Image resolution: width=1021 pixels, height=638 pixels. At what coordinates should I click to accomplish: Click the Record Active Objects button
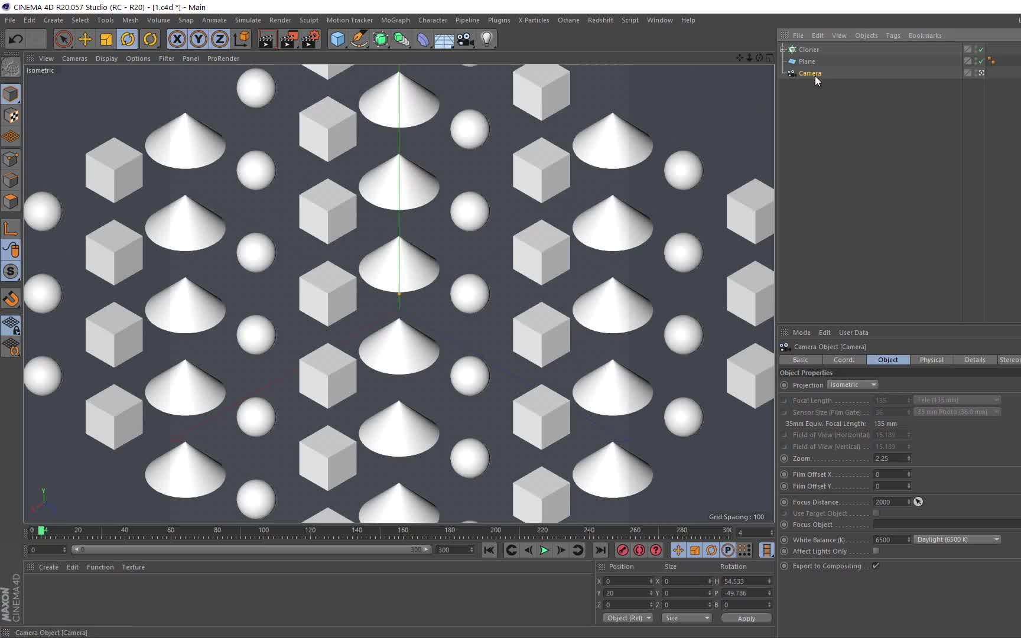[x=622, y=550]
